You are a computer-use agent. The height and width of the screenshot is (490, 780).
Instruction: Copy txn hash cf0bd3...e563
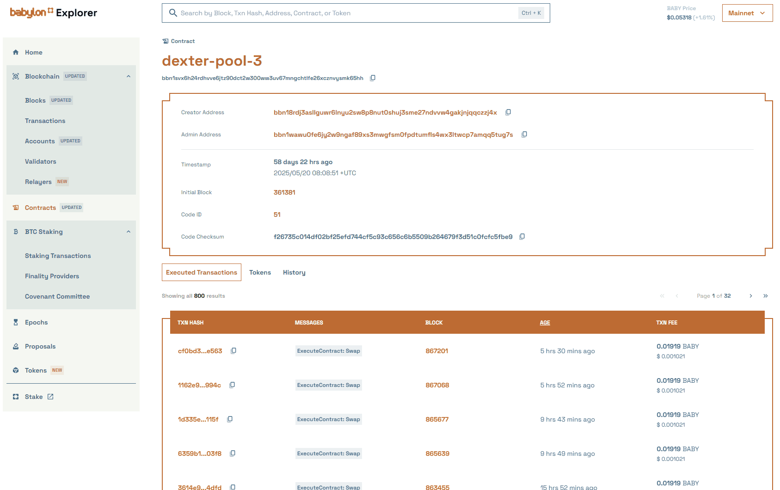tap(233, 351)
